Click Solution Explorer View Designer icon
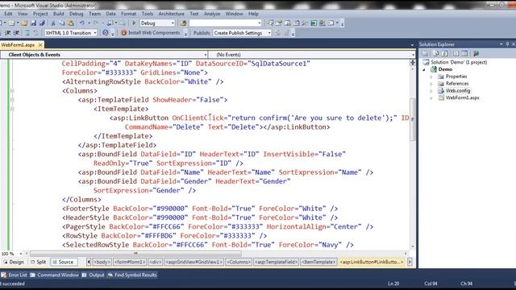Image resolution: width=516 pixels, height=290 pixels. [x=464, y=53]
